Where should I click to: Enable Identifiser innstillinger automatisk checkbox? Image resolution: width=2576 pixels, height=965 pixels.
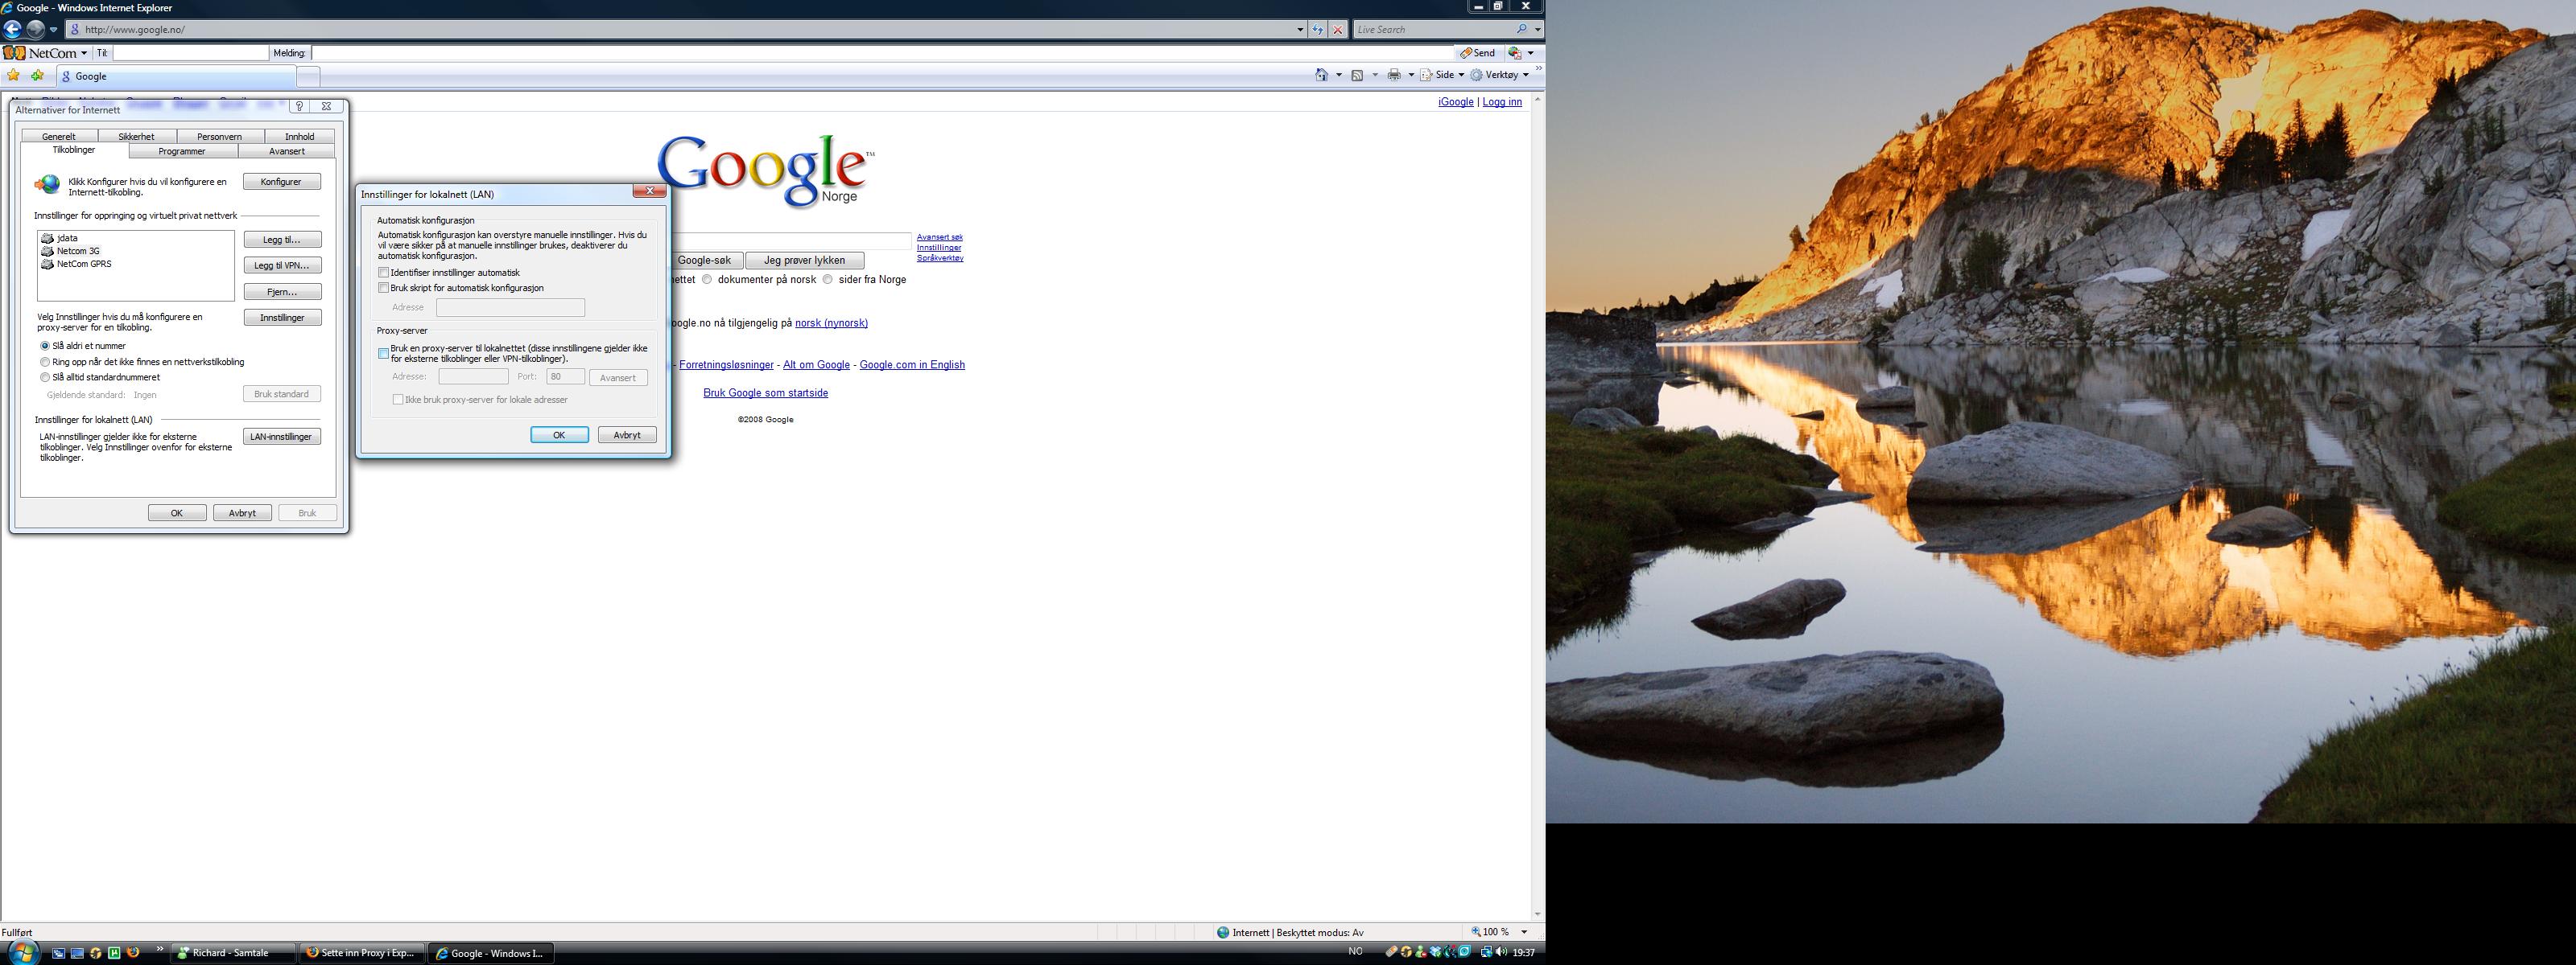click(x=383, y=273)
